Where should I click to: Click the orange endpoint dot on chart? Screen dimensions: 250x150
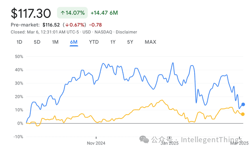pos(243,114)
